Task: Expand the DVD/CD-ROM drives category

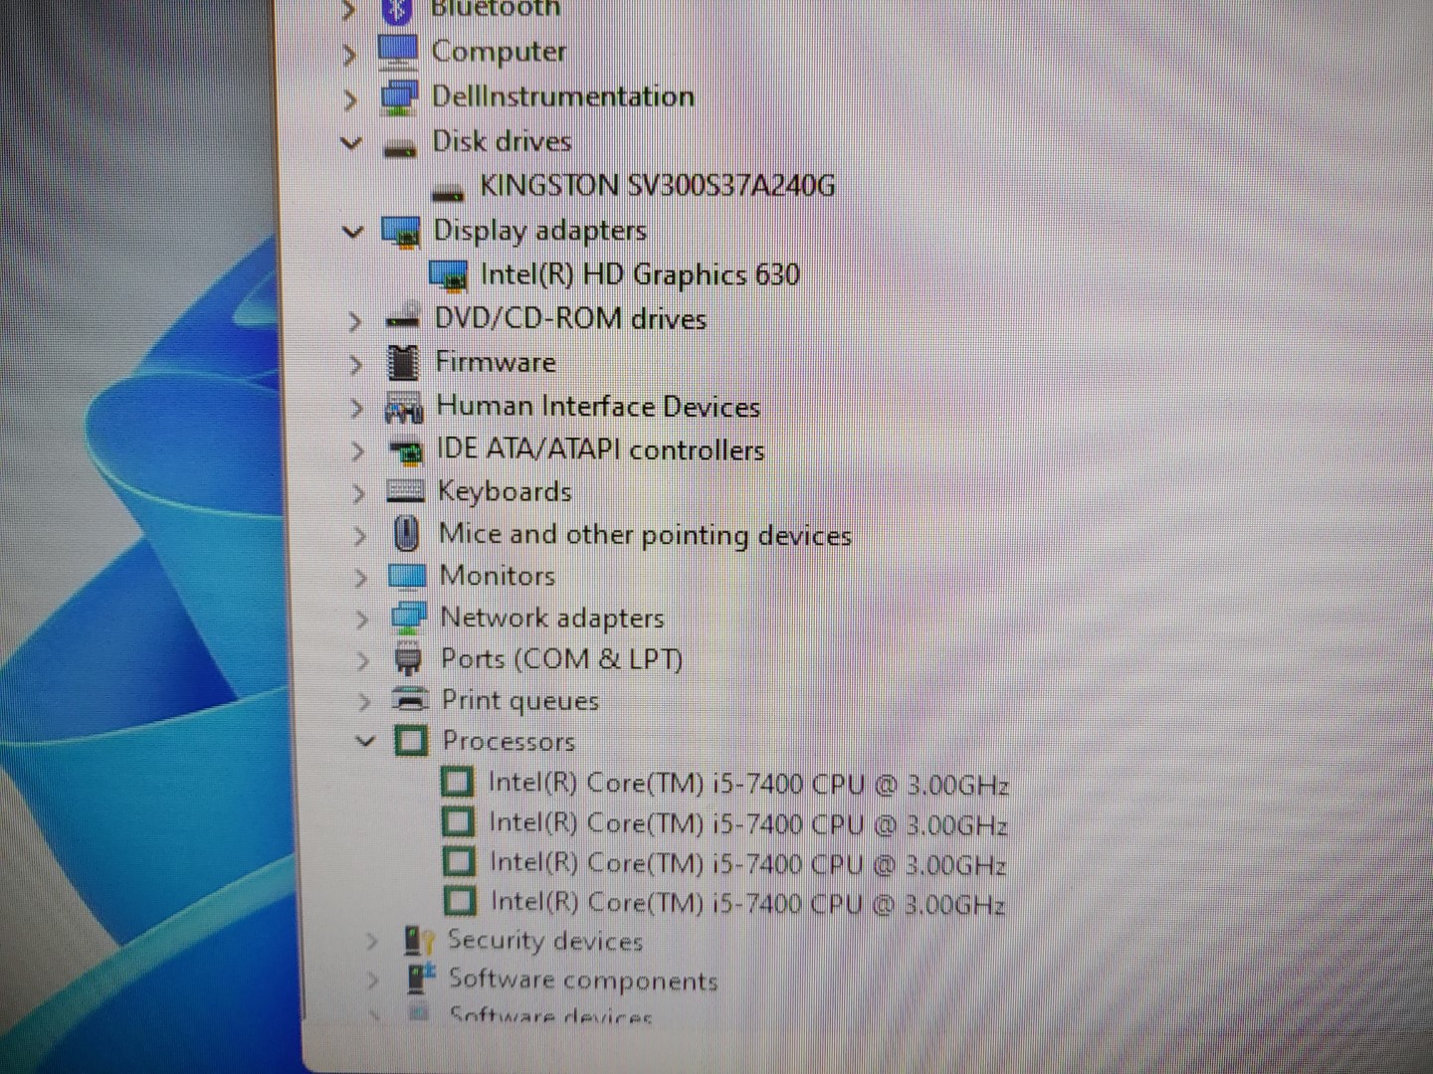Action: (x=354, y=321)
